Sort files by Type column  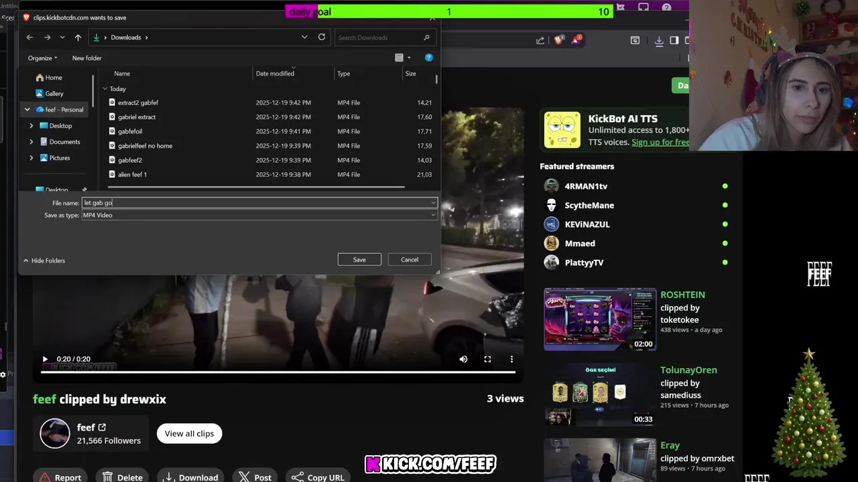(x=344, y=74)
